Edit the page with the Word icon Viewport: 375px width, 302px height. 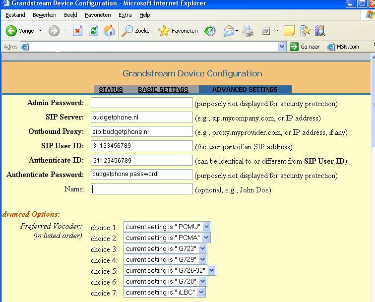click(x=266, y=31)
